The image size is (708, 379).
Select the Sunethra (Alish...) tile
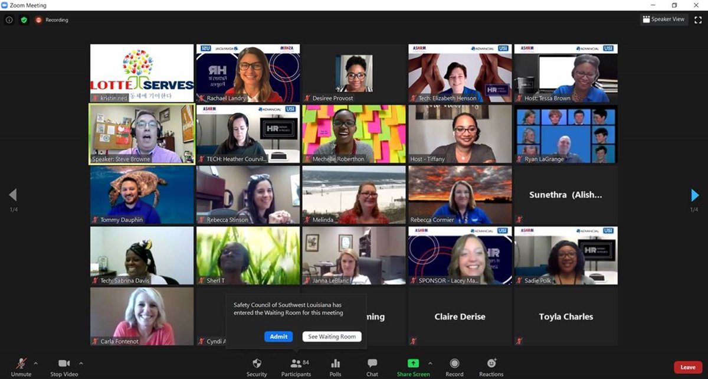point(566,195)
